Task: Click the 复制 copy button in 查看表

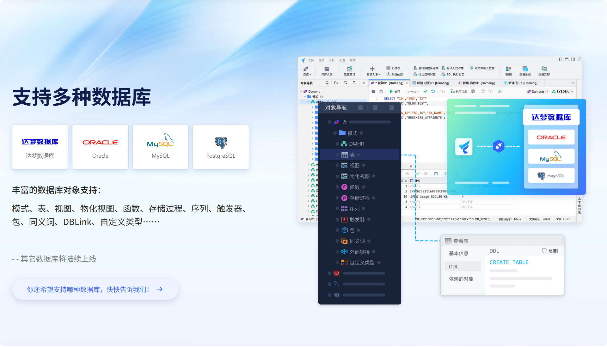Action: (550, 251)
